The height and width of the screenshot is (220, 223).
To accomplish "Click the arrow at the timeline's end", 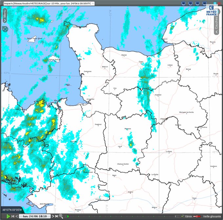I will (x=176, y=216).
